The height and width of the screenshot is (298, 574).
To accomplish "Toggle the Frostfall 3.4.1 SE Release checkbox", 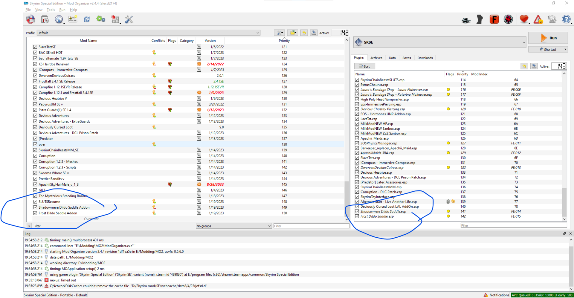I will [35, 81].
